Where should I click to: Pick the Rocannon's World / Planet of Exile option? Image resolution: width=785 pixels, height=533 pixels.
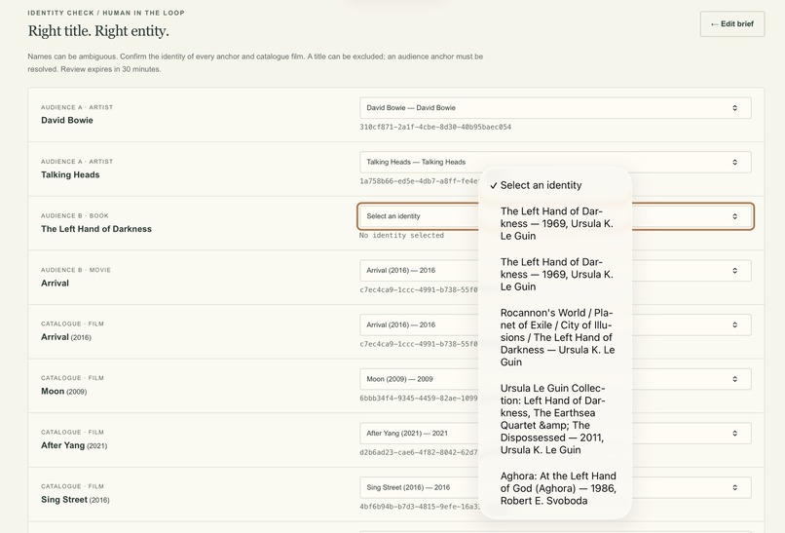[x=555, y=337]
